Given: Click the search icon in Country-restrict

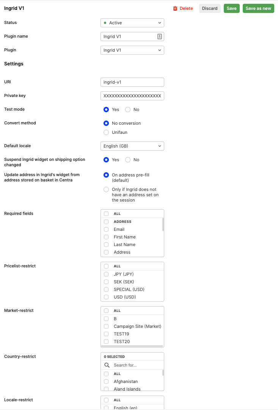Looking at the screenshot, I should pos(106,365).
